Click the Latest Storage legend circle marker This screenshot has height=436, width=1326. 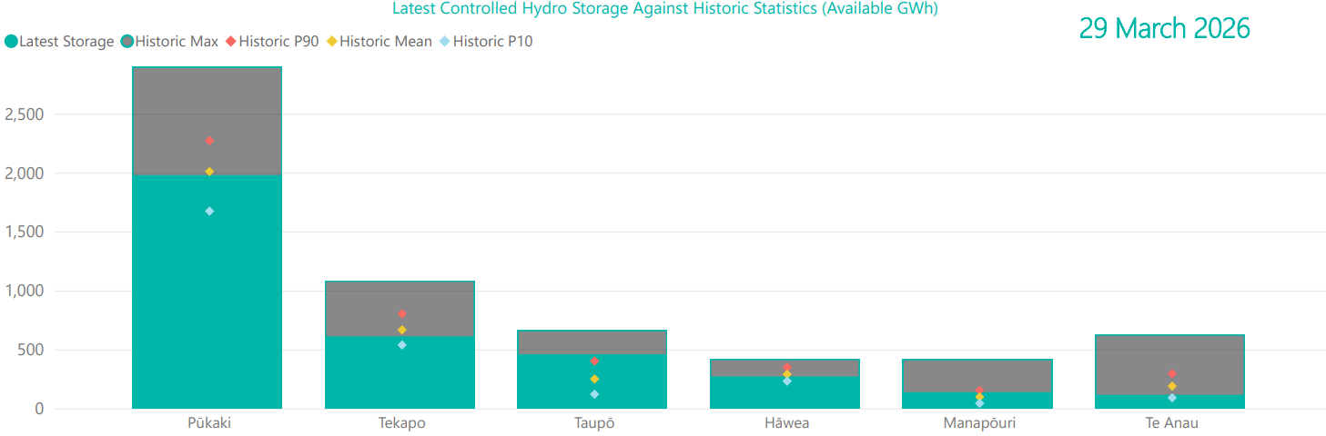pyautogui.click(x=11, y=41)
